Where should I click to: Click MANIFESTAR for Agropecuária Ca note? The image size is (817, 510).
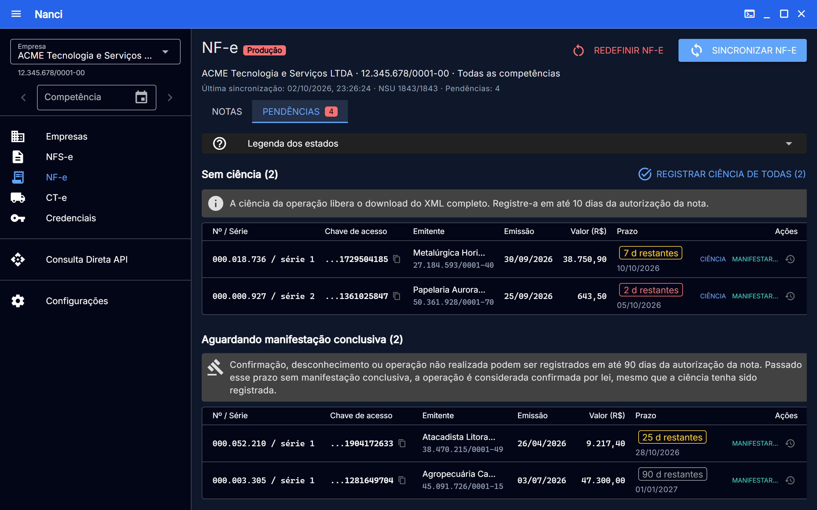755,480
